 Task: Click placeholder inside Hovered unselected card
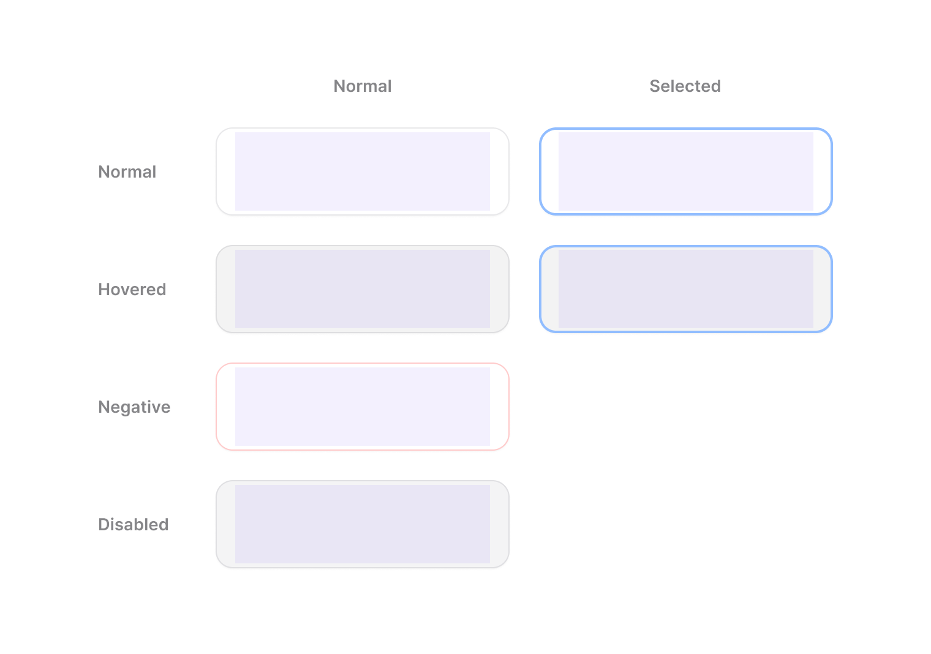click(362, 289)
